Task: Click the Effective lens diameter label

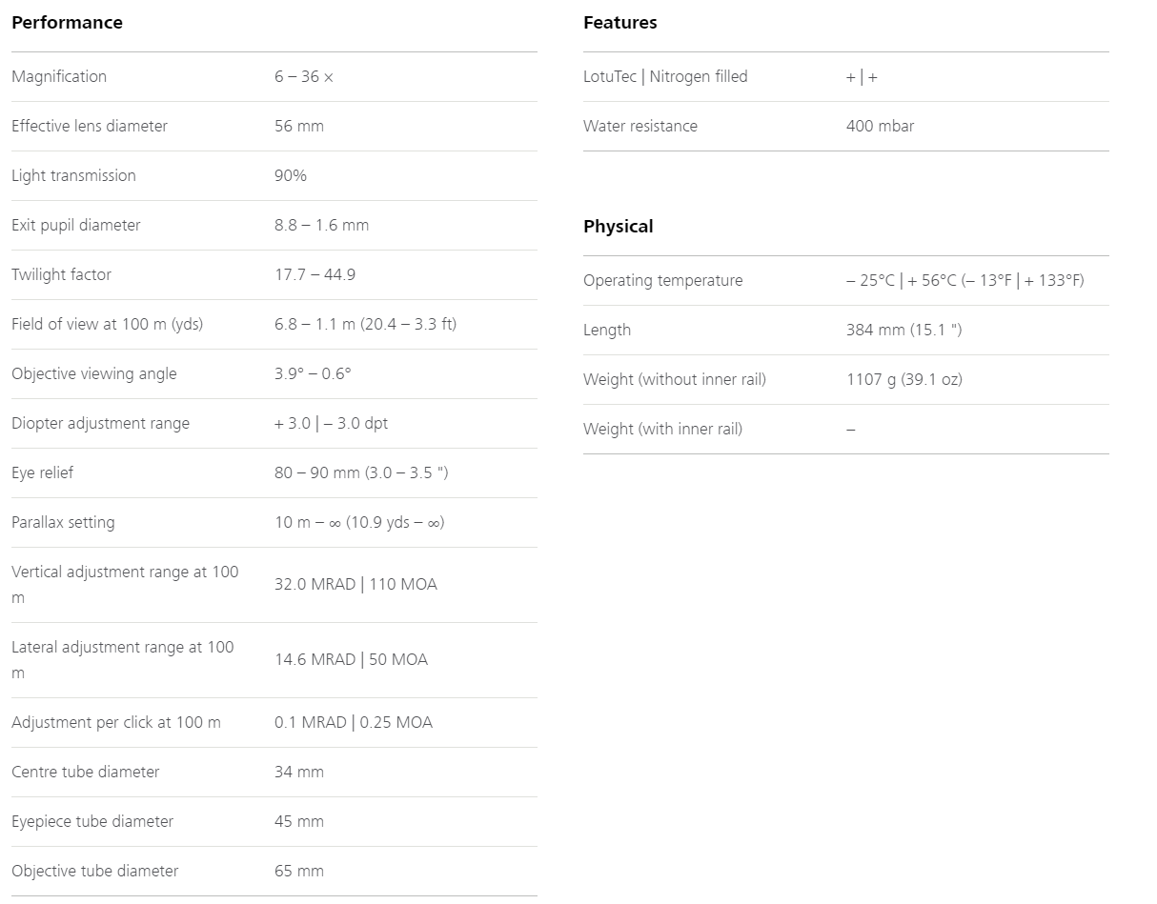Action: [90, 126]
